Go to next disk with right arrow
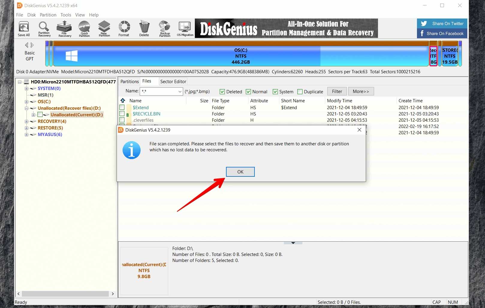Viewport: 485px width, 308px height. pyautogui.click(x=32, y=45)
